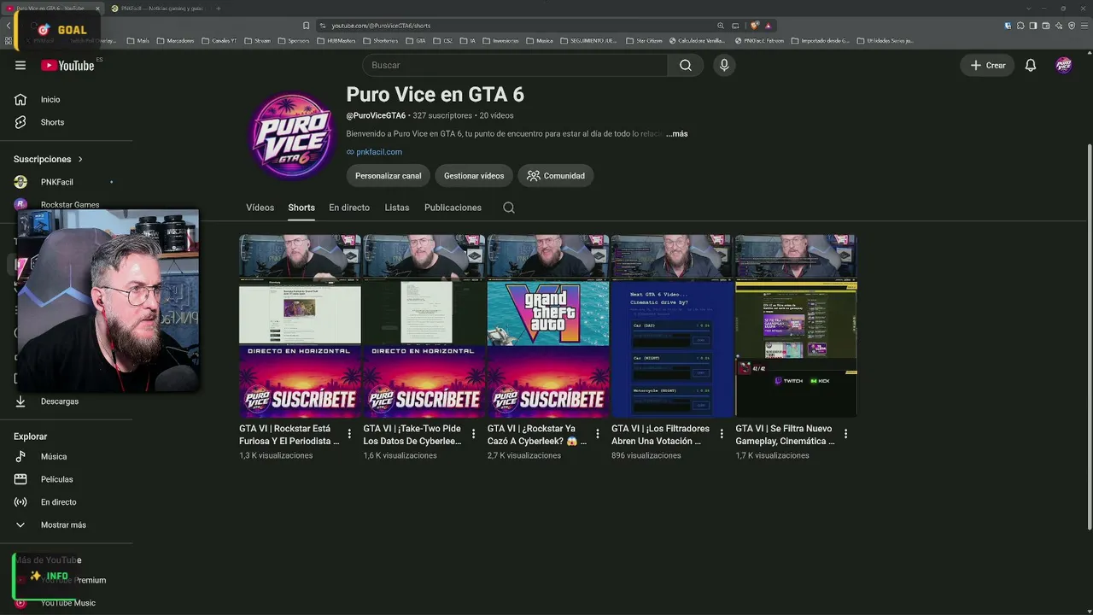Click the Personalizar canal button
Viewport: 1093px width, 615px height.
(389, 176)
